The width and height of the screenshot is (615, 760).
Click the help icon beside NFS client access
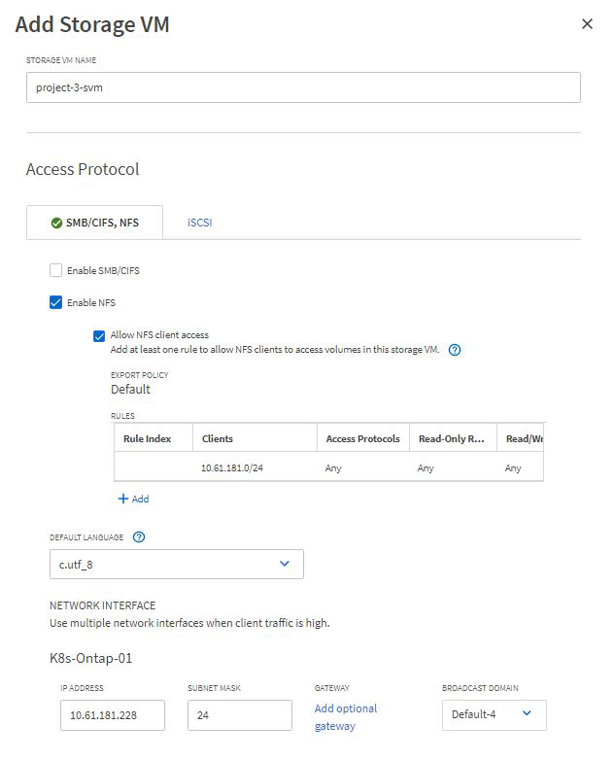[x=455, y=350]
